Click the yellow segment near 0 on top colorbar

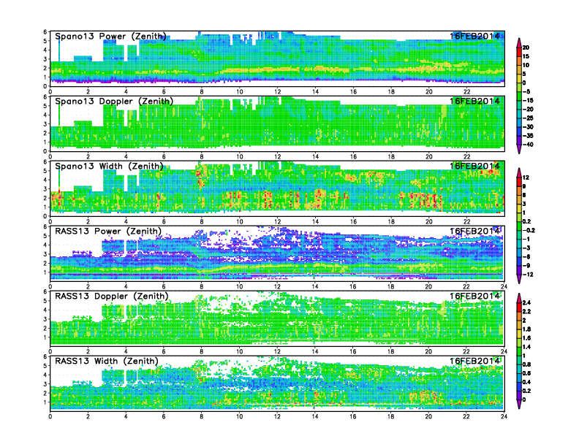click(x=519, y=79)
